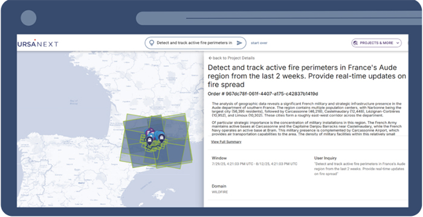Click the lightbulb icon in search bar
The width and height of the screenshot is (423, 217).
(152, 43)
